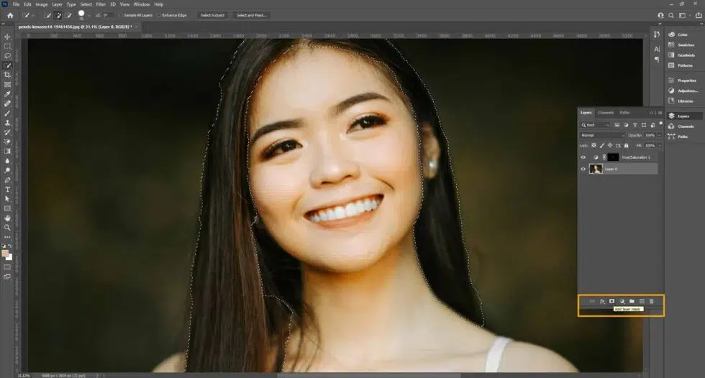Open the New adjustment layer dropdown icon
Image resolution: width=705 pixels, height=378 pixels.
pyautogui.click(x=622, y=301)
